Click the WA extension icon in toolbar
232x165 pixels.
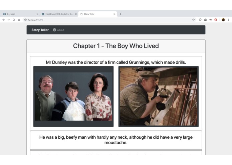point(211,20)
